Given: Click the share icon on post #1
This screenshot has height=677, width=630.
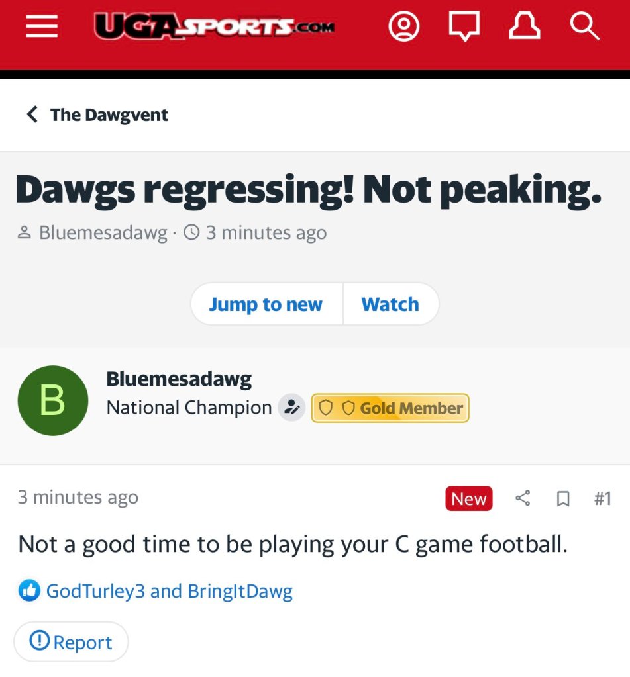Looking at the screenshot, I should coord(523,498).
